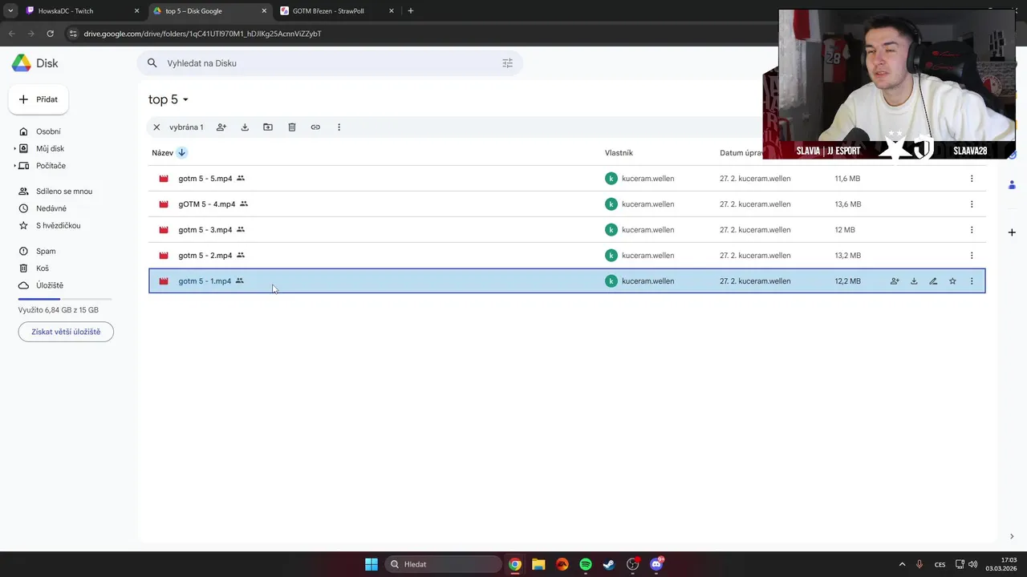Download selected file from toolbar

[245, 127]
